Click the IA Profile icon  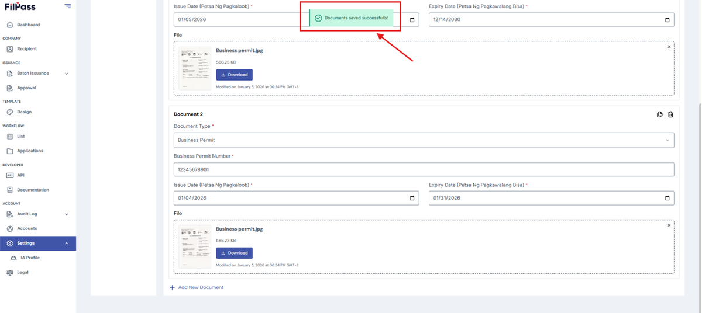click(x=14, y=258)
